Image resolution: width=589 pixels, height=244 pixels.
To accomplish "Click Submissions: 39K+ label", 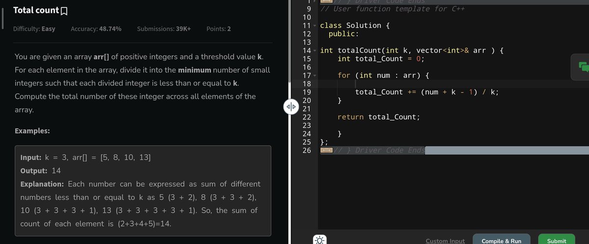I will point(164,29).
